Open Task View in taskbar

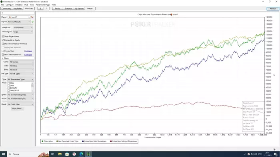pyautogui.click(x=52, y=154)
